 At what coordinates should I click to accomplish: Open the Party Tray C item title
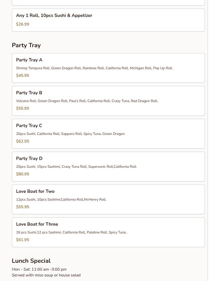tap(29, 126)
